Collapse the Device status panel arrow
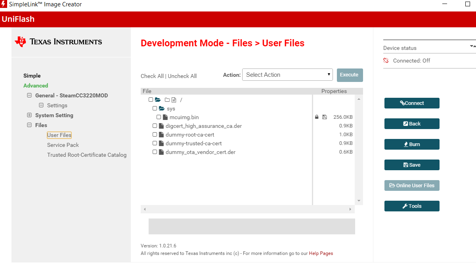 (x=472, y=46)
